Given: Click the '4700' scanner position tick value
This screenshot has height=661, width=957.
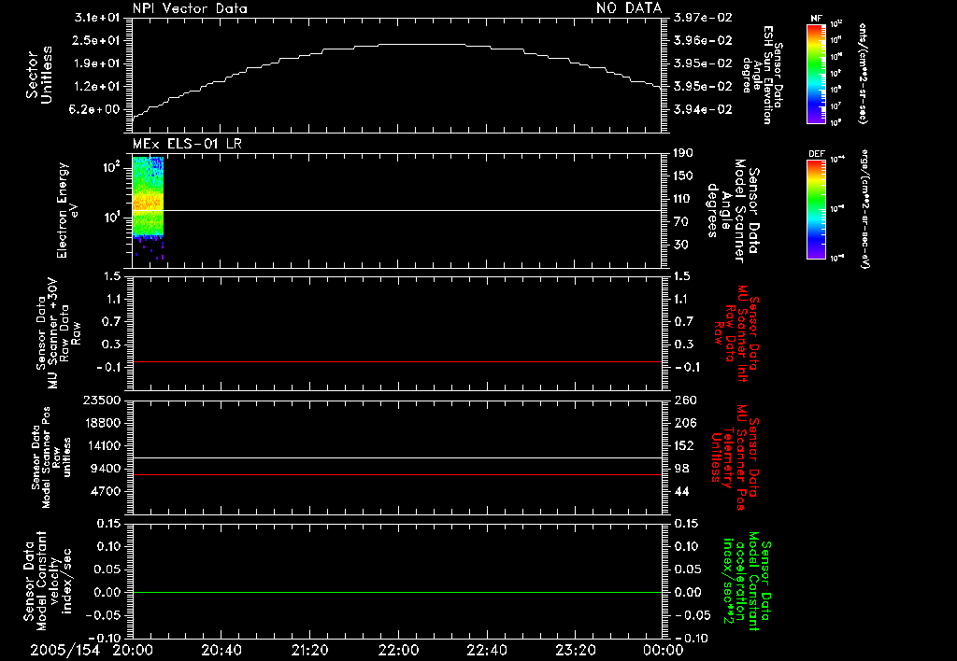Looking at the screenshot, I should [x=107, y=492].
